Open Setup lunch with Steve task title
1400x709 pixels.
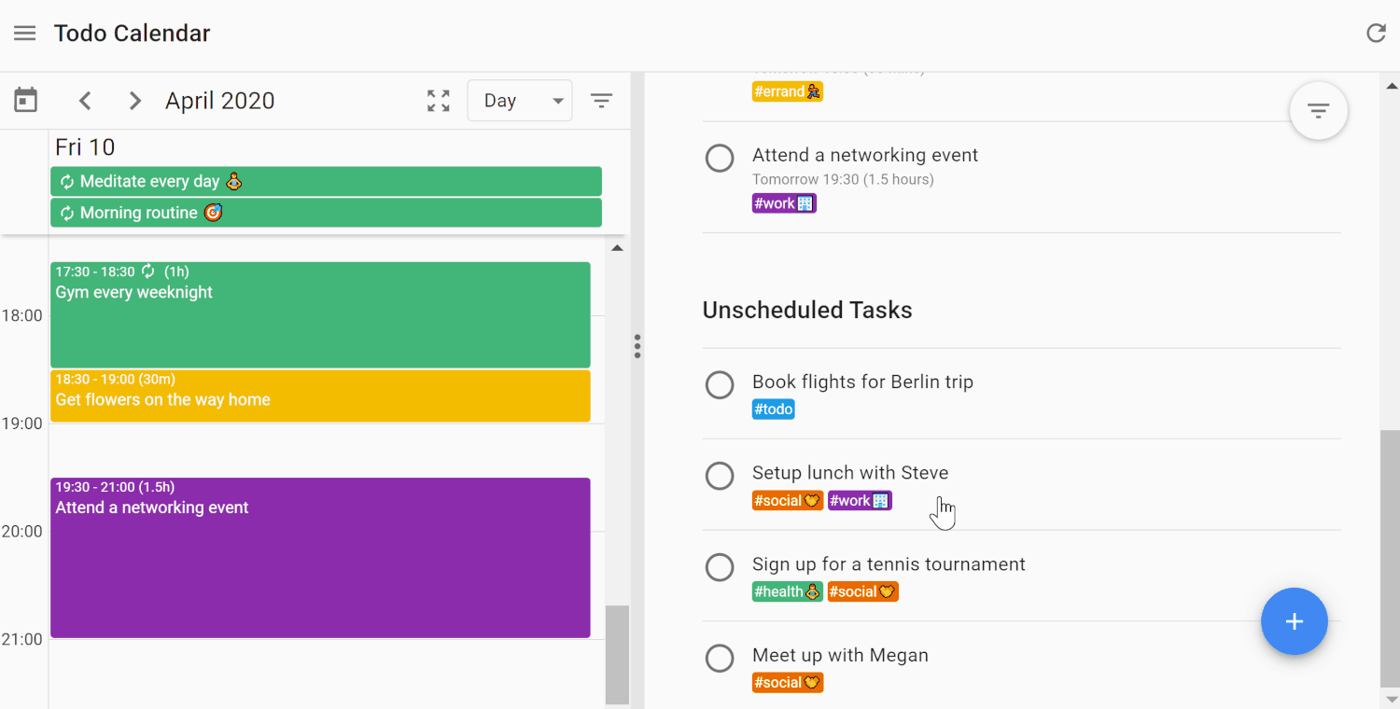pyautogui.click(x=850, y=473)
